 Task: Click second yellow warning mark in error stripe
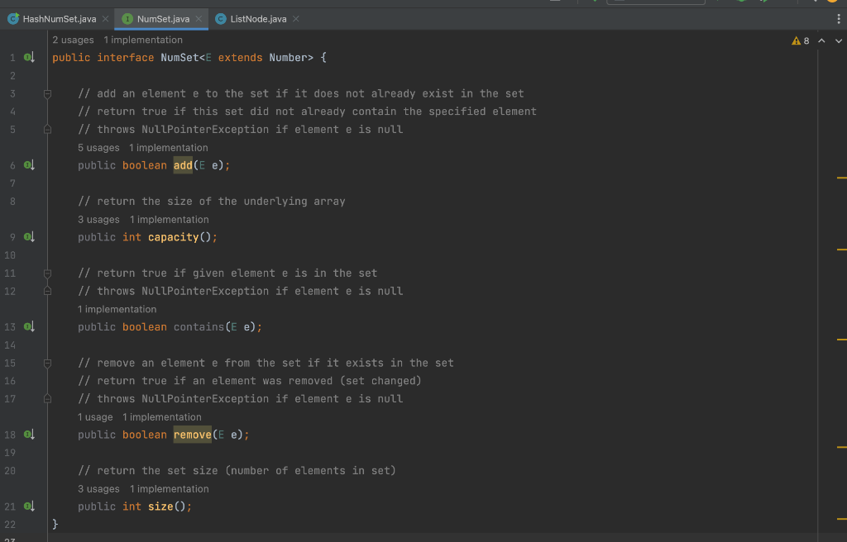pos(841,250)
